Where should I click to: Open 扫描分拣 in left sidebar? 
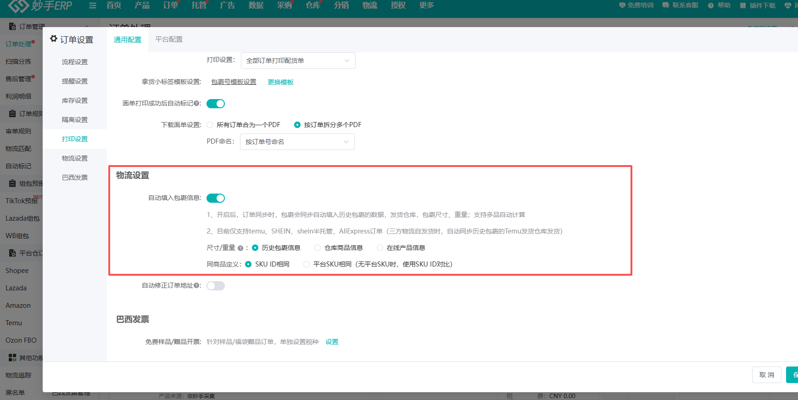click(18, 61)
